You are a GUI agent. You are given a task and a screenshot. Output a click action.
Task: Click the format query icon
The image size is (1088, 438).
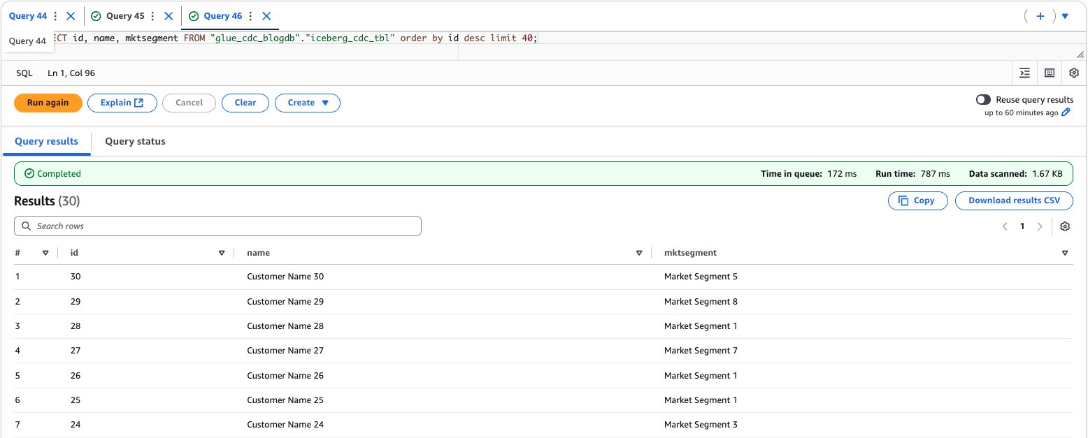tap(1024, 73)
